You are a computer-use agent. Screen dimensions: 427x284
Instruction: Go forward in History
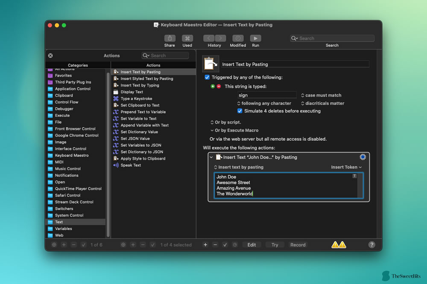pos(220,38)
